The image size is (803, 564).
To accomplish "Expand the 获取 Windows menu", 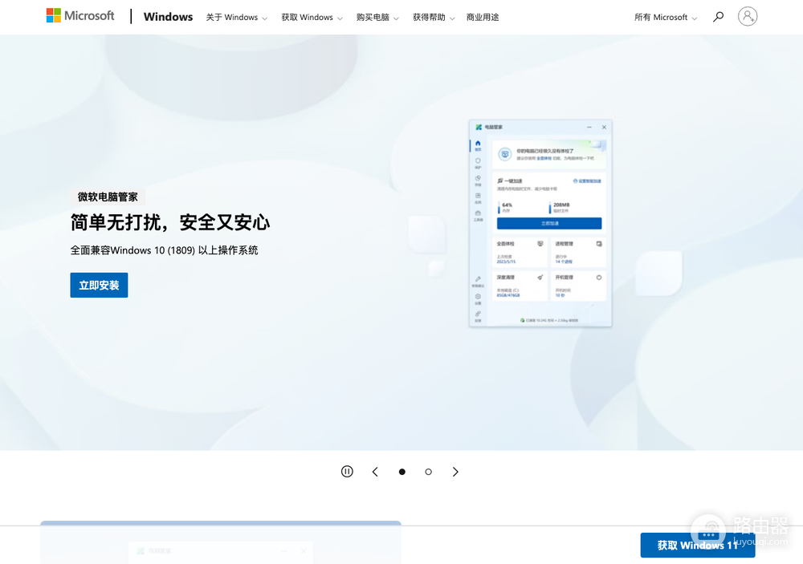I will pos(312,18).
